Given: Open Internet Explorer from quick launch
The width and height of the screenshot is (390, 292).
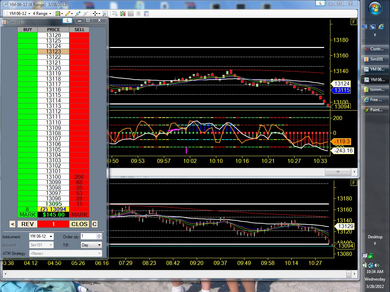Looking at the screenshot, I should (x=381, y=27).
